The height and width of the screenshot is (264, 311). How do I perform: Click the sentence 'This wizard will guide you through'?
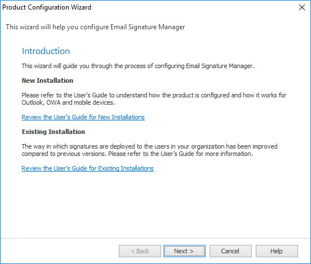[x=138, y=66]
